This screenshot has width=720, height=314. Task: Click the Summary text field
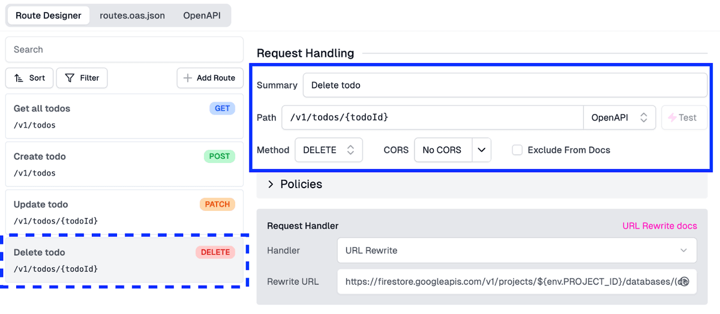pyautogui.click(x=505, y=85)
